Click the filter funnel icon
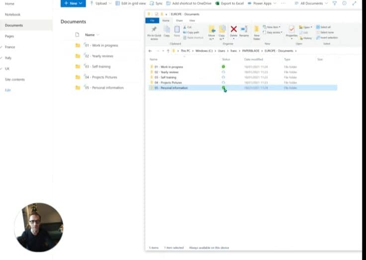Viewport: 366px width, 260px height. 335,3
